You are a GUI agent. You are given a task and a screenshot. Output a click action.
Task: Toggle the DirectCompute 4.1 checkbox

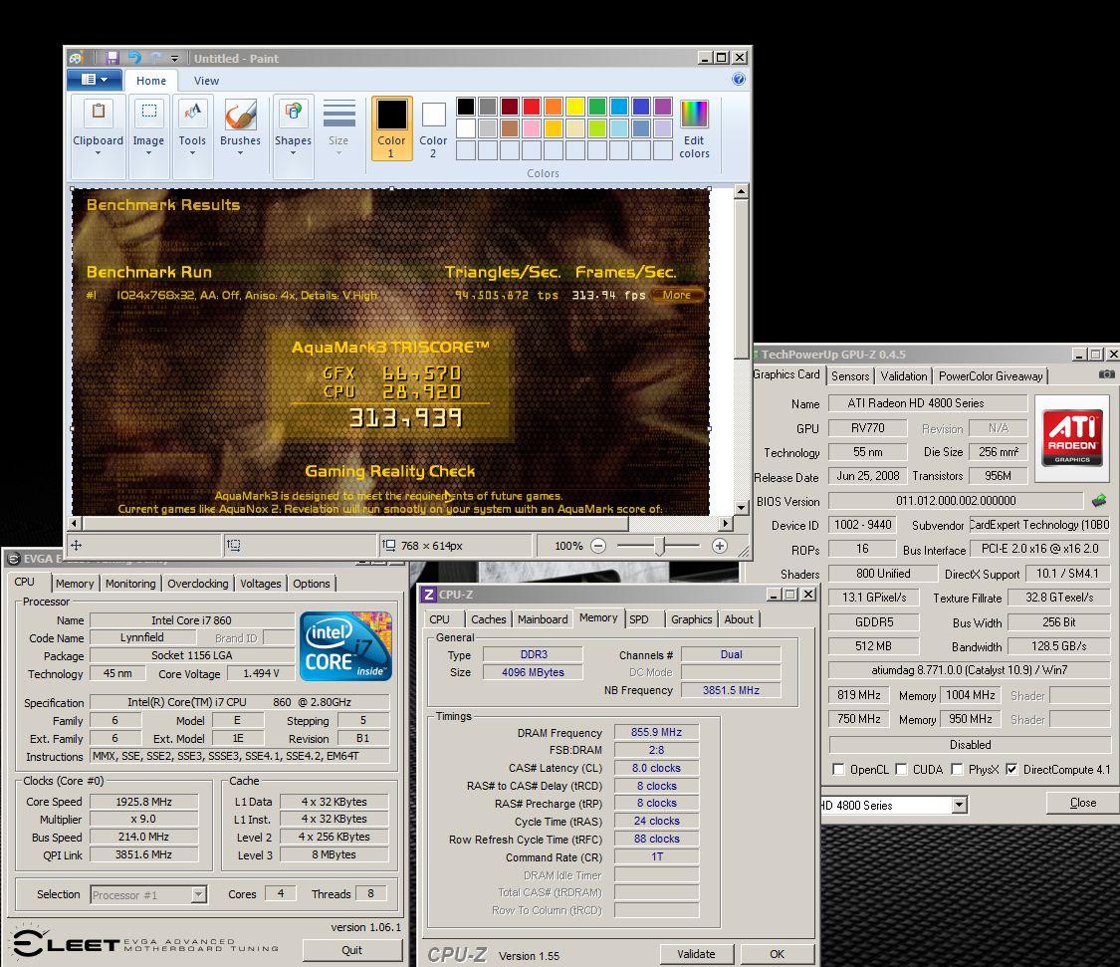tap(1011, 770)
